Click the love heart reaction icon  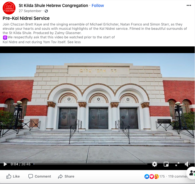tap(152, 176)
